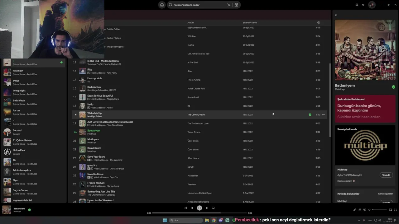Open 'Gym' playlist
The image size is (399, 224).
click(34, 182)
